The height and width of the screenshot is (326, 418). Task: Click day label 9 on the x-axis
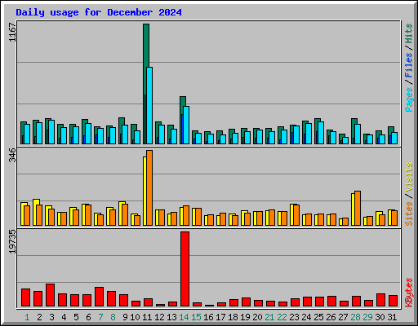(x=125, y=317)
